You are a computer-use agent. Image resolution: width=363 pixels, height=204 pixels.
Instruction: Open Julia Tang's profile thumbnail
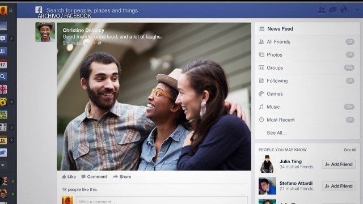click(267, 164)
